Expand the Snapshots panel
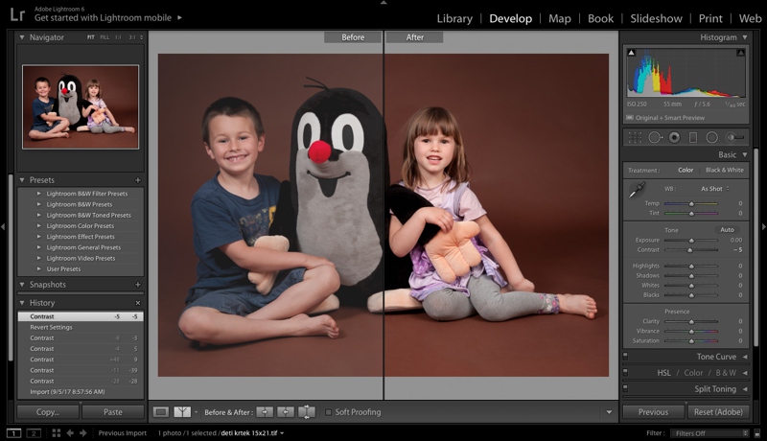 pyautogui.click(x=22, y=285)
